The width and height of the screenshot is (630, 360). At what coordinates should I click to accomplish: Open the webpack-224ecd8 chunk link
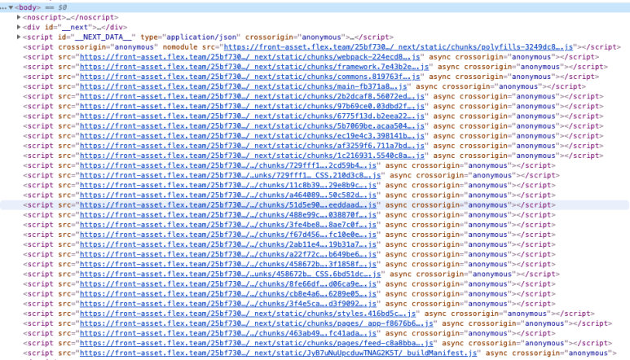tap(251, 58)
